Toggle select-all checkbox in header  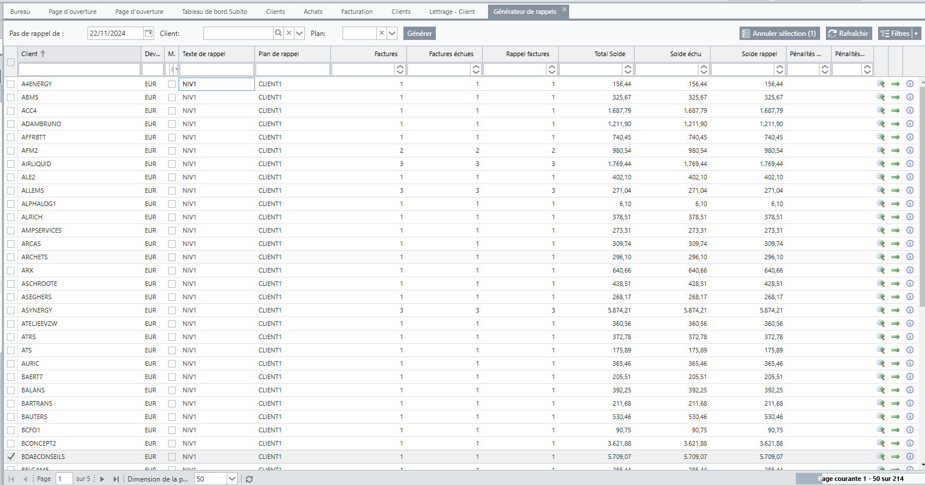coord(11,63)
